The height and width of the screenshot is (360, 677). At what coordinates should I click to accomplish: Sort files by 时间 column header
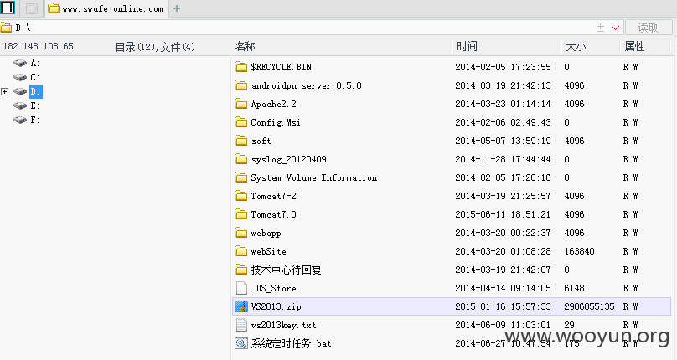click(x=467, y=46)
